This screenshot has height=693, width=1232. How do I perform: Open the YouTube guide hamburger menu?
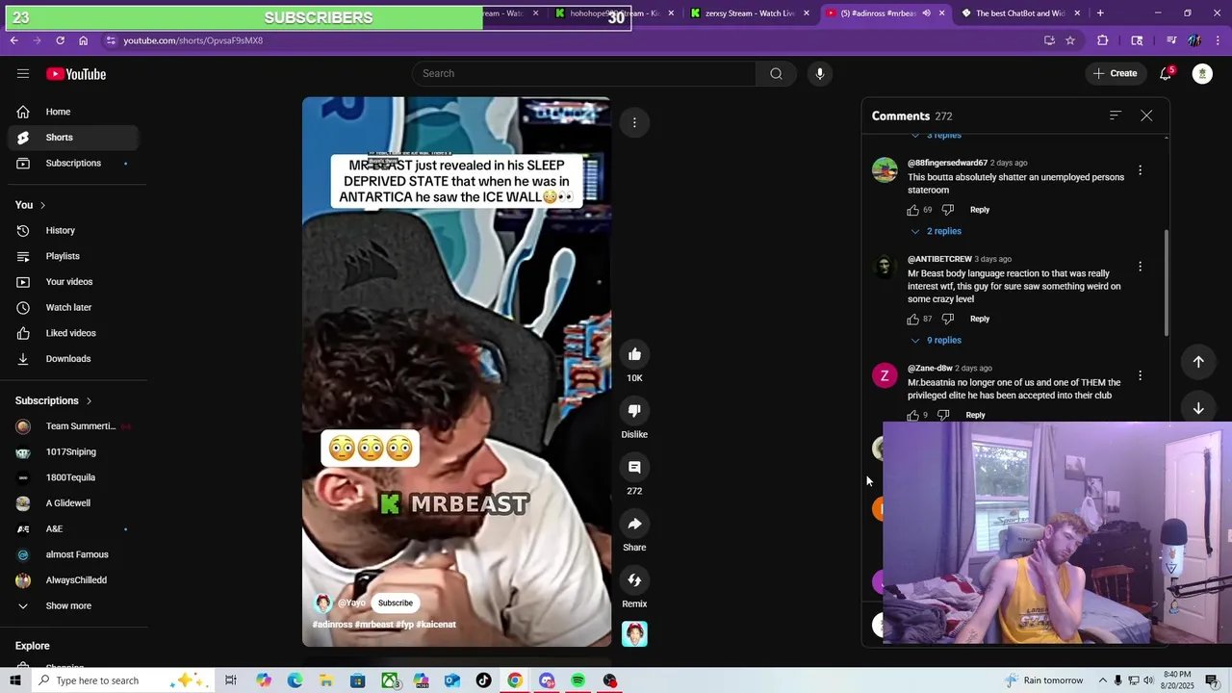pyautogui.click(x=23, y=74)
